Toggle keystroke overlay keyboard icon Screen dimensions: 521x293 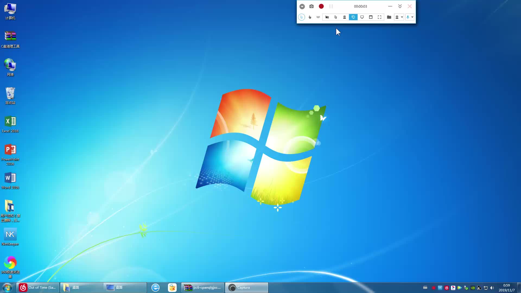click(318, 17)
